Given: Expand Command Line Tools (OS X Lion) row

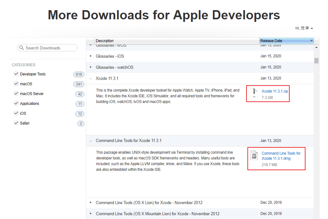Looking at the screenshot, I should 91,202.
